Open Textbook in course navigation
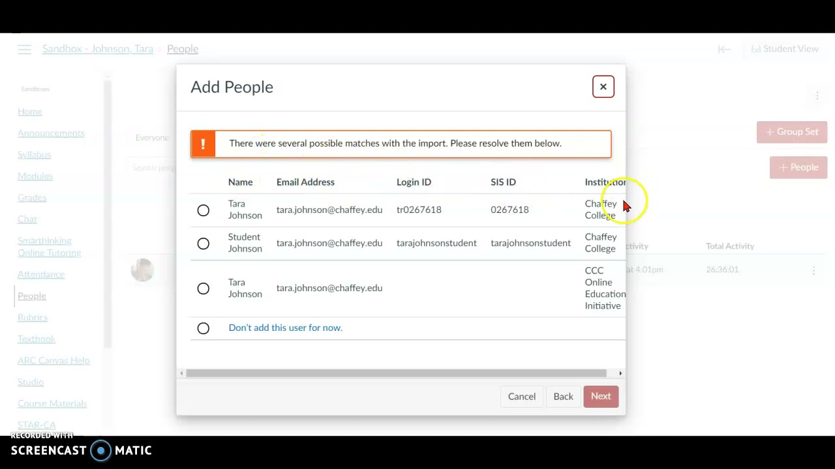Image resolution: width=835 pixels, height=469 pixels. [x=37, y=339]
